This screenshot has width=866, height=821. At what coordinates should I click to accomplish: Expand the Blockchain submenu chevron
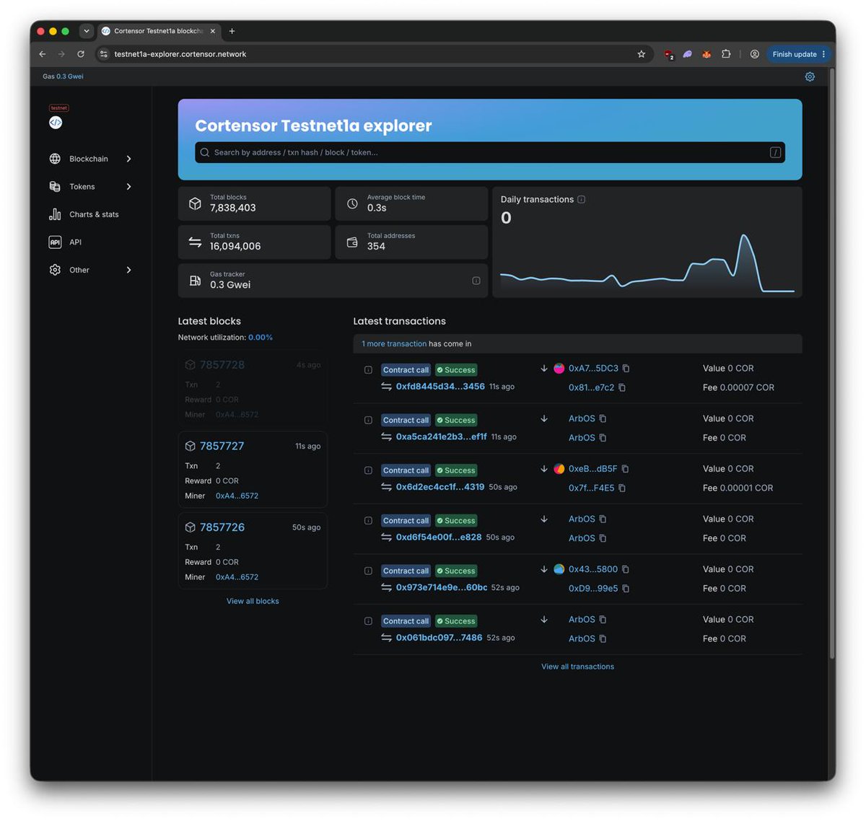pos(129,159)
